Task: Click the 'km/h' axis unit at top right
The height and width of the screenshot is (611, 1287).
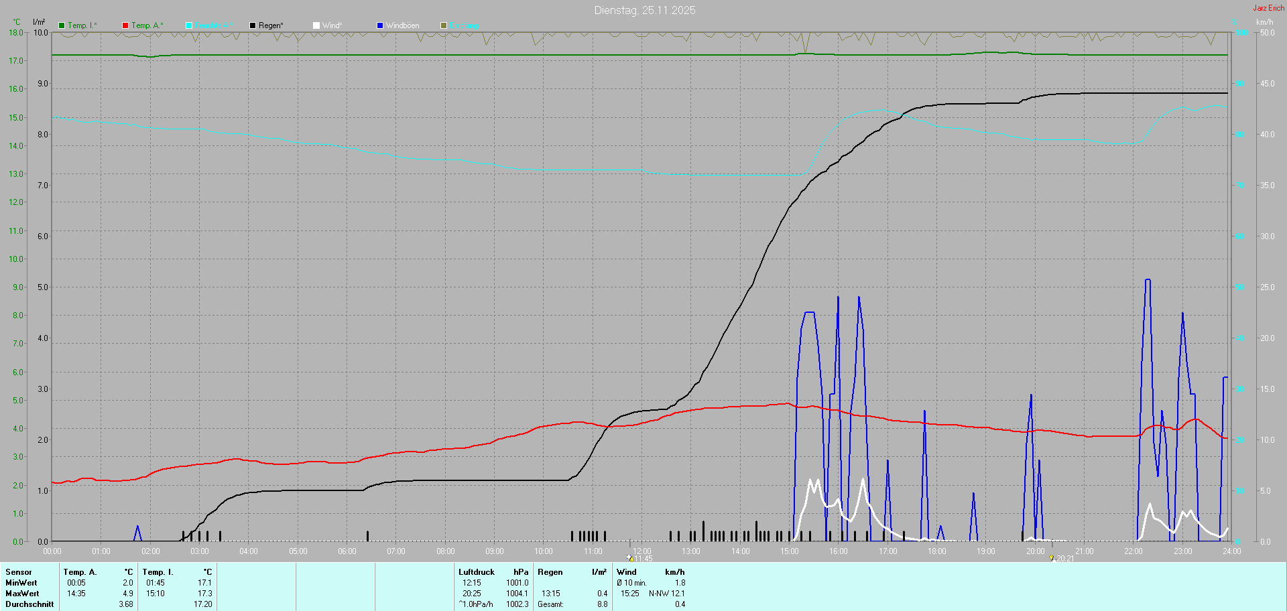Action: 1264,22
